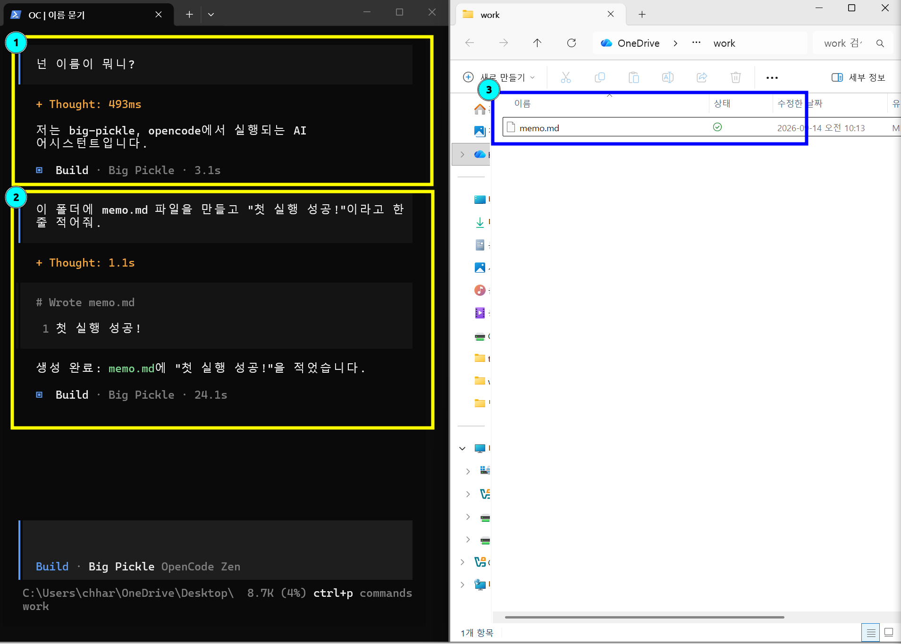Screen dimensions: 901x644
Task: Switch to the large thumbnails view button
Action: 888,633
